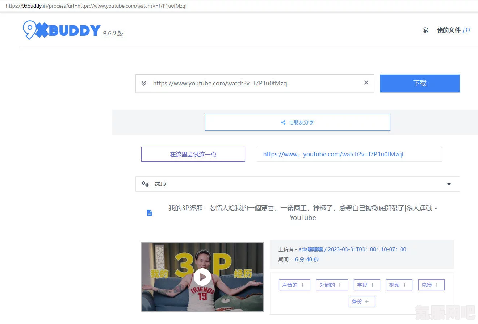Open the https://www。youtube.com/watch link
478x324 pixels.
[x=333, y=154]
